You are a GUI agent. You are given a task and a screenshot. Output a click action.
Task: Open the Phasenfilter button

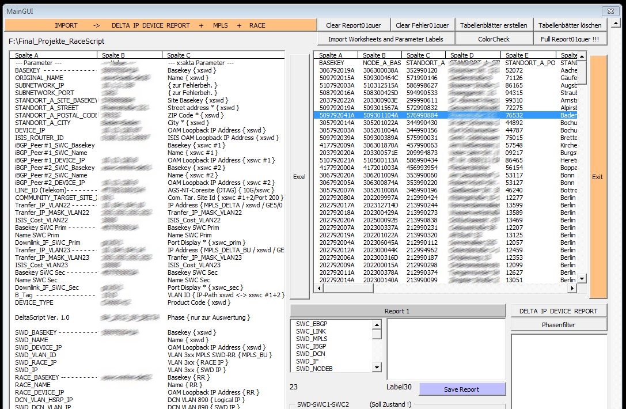[559, 325]
